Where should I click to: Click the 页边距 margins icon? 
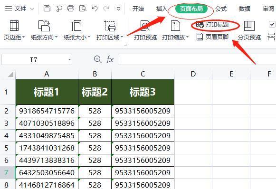pyautogui.click(x=14, y=26)
